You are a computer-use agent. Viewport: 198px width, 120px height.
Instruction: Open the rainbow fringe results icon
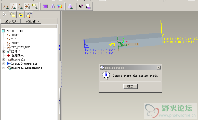tap(59, 6)
